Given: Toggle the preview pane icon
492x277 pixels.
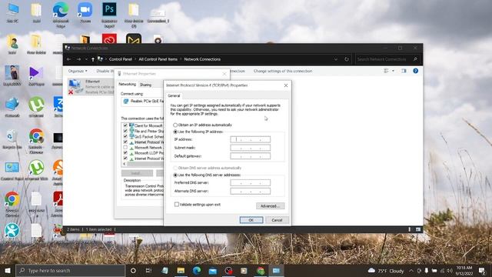Looking at the screenshot, I should pos(404,71).
